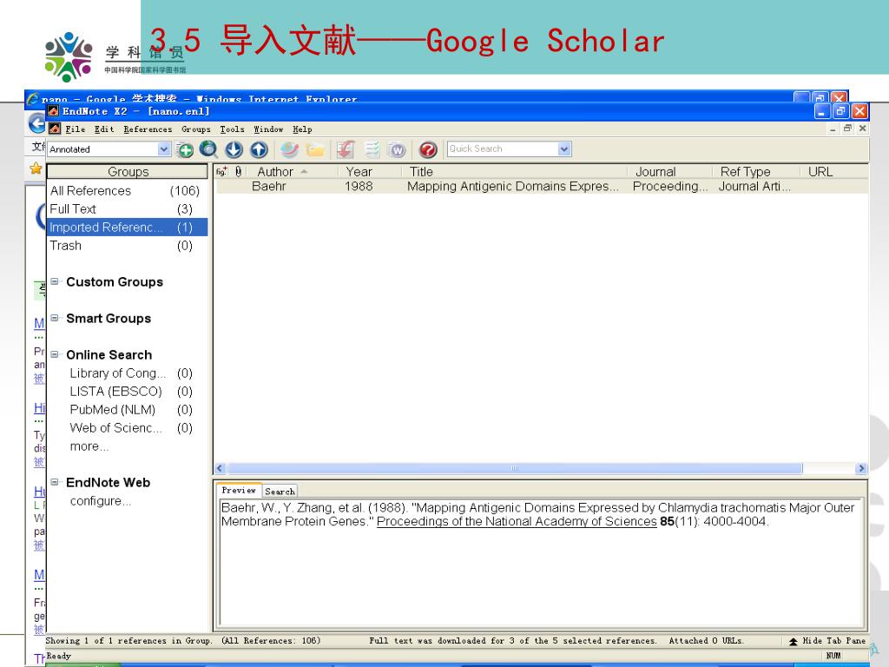The height and width of the screenshot is (667, 889).
Task: Select the Imported References group
Action: [x=127, y=227]
